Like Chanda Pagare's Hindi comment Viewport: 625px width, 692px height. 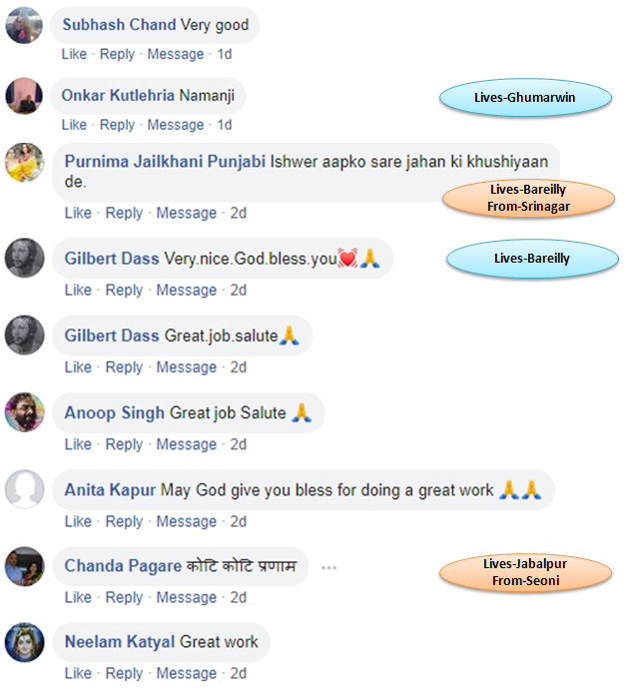(x=78, y=597)
